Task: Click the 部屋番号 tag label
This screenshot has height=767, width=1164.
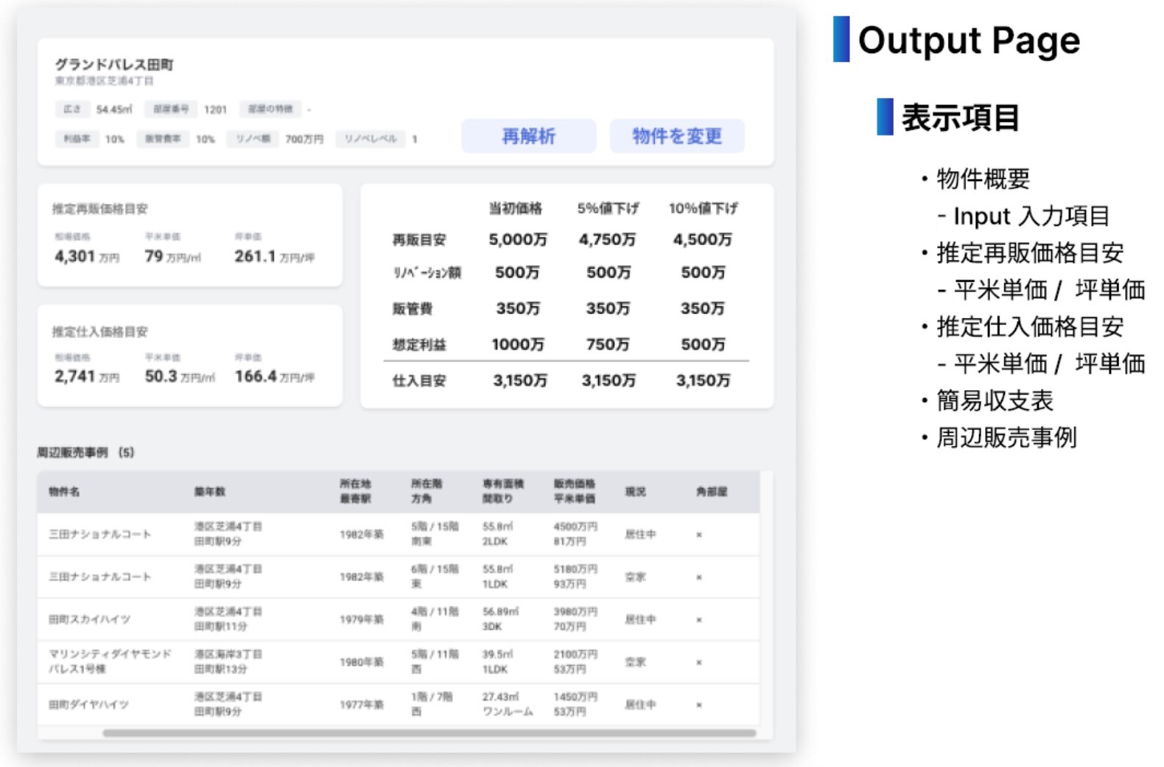Action: [170, 109]
